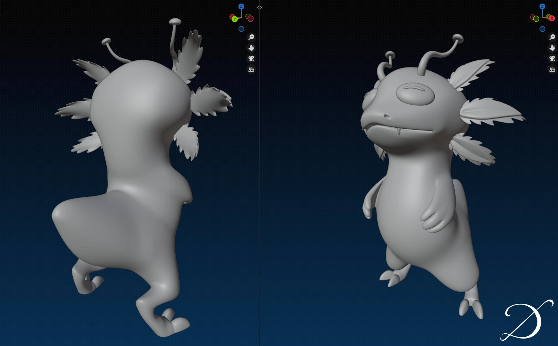Toggle camera view in the left viewport
Image resolution: width=558 pixels, height=346 pixels.
251,58
